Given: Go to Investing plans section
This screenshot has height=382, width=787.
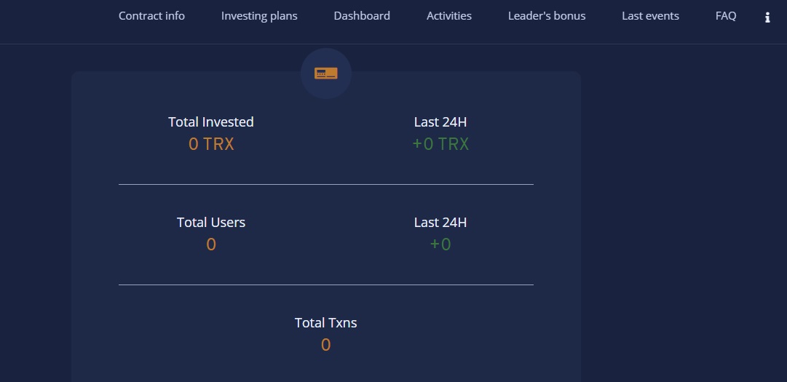Looking at the screenshot, I should (259, 16).
